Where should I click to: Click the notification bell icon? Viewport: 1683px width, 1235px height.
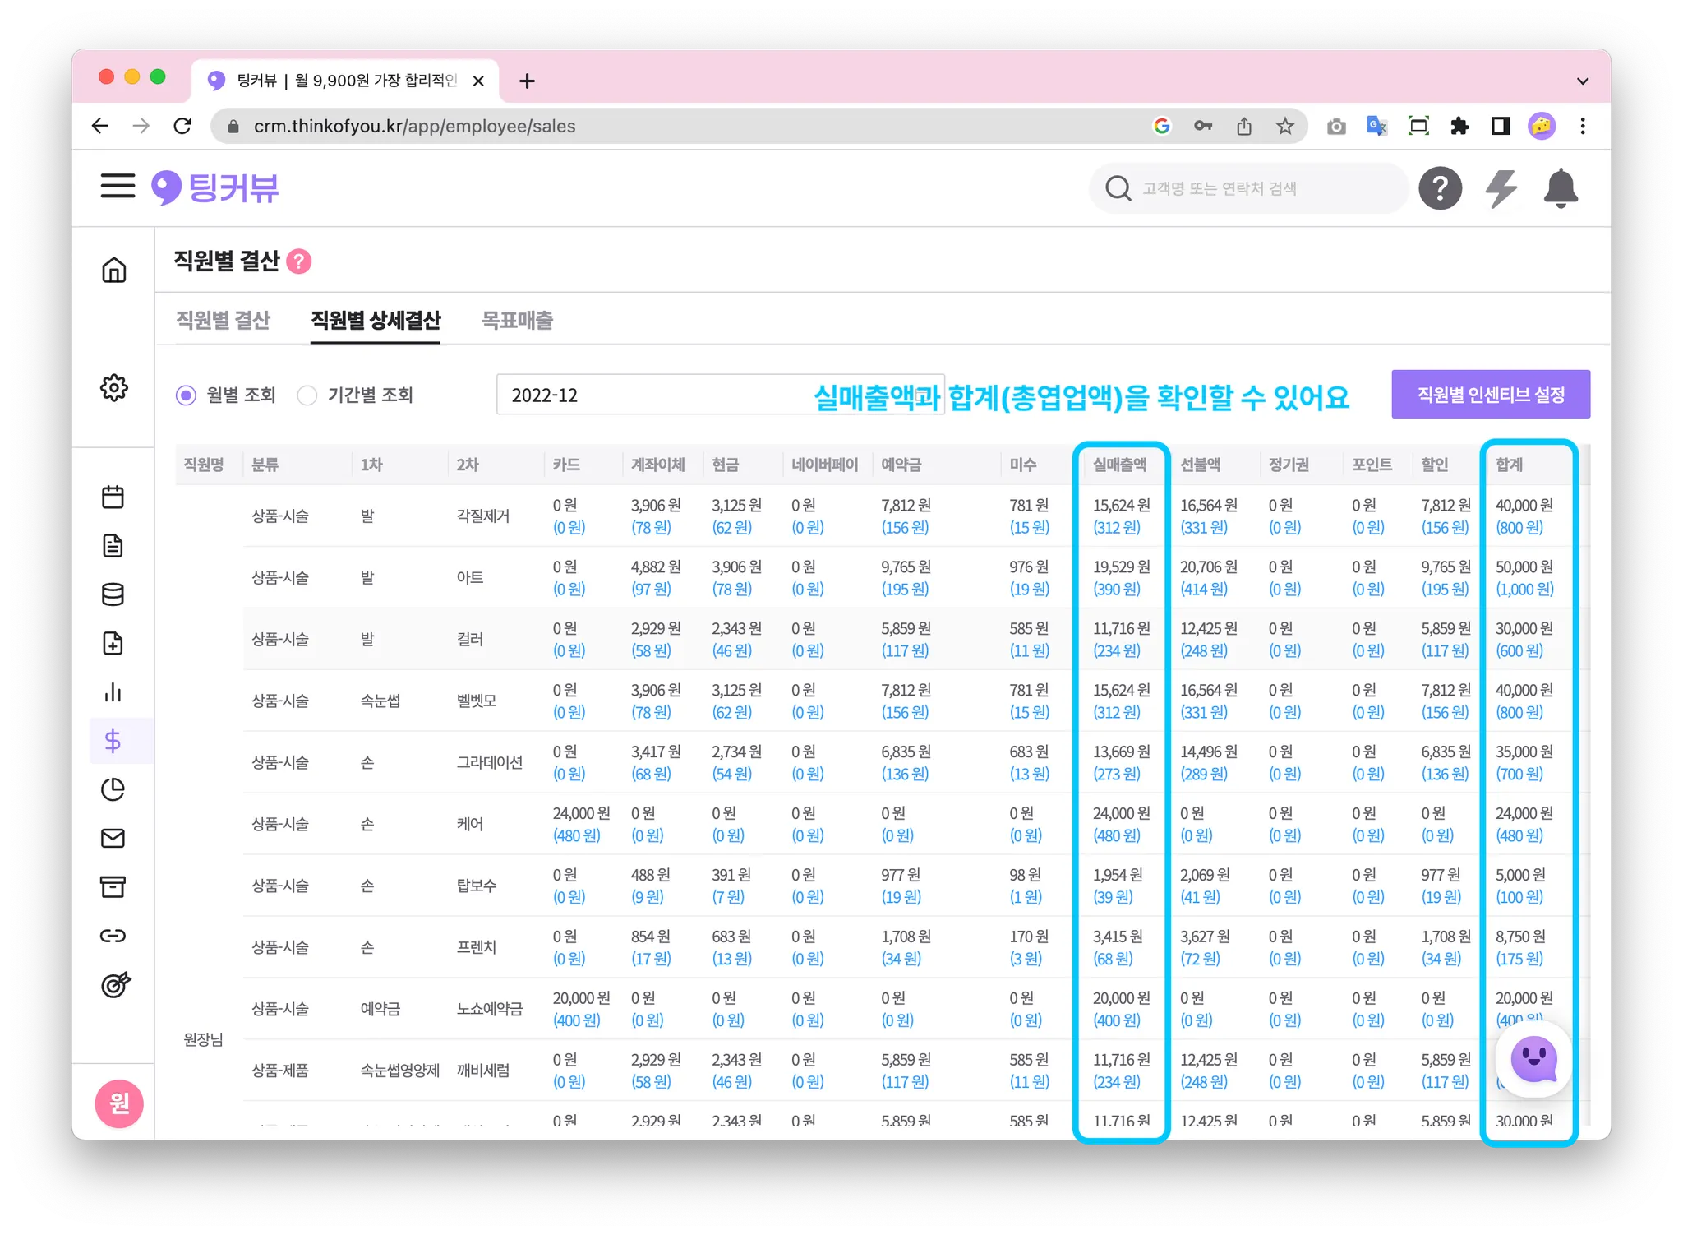pyautogui.click(x=1560, y=188)
